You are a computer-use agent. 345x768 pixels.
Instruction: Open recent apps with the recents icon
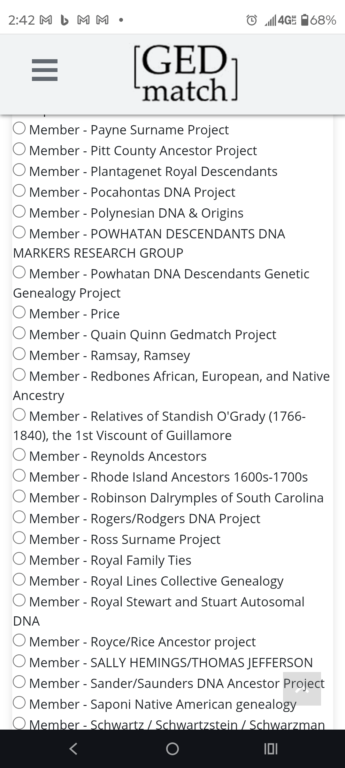tap(271, 748)
